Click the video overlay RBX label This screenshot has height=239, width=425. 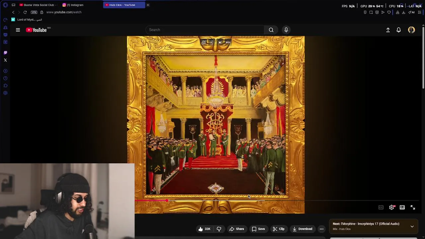228,42
